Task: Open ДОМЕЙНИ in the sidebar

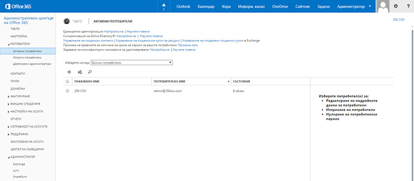Action: pyautogui.click(x=17, y=89)
